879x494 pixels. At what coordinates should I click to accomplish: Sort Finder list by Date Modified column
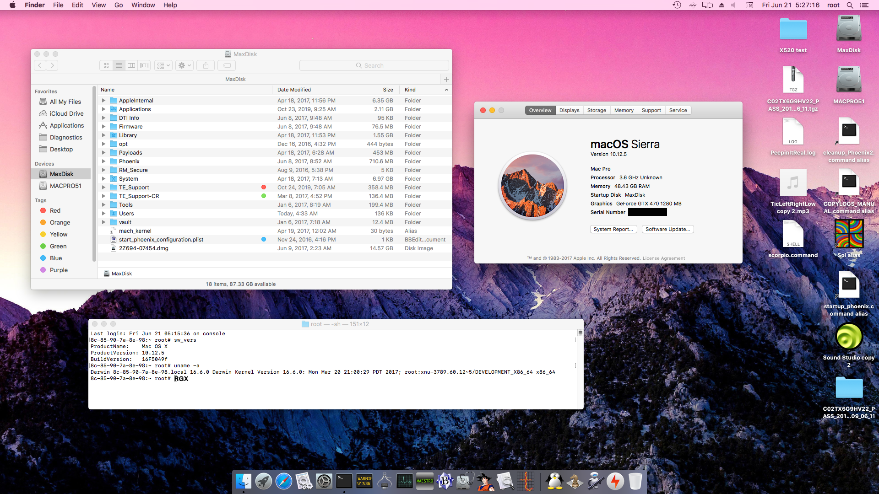point(313,90)
